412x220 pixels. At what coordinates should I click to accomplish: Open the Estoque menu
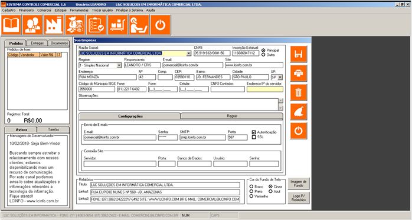[60, 10]
